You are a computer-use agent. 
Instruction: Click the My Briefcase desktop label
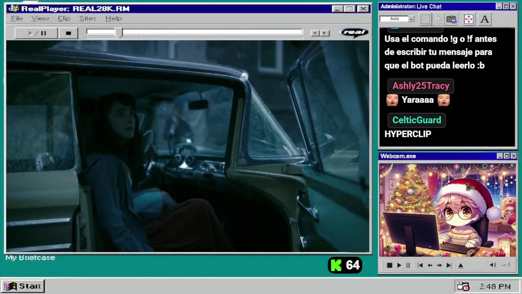(x=30, y=258)
